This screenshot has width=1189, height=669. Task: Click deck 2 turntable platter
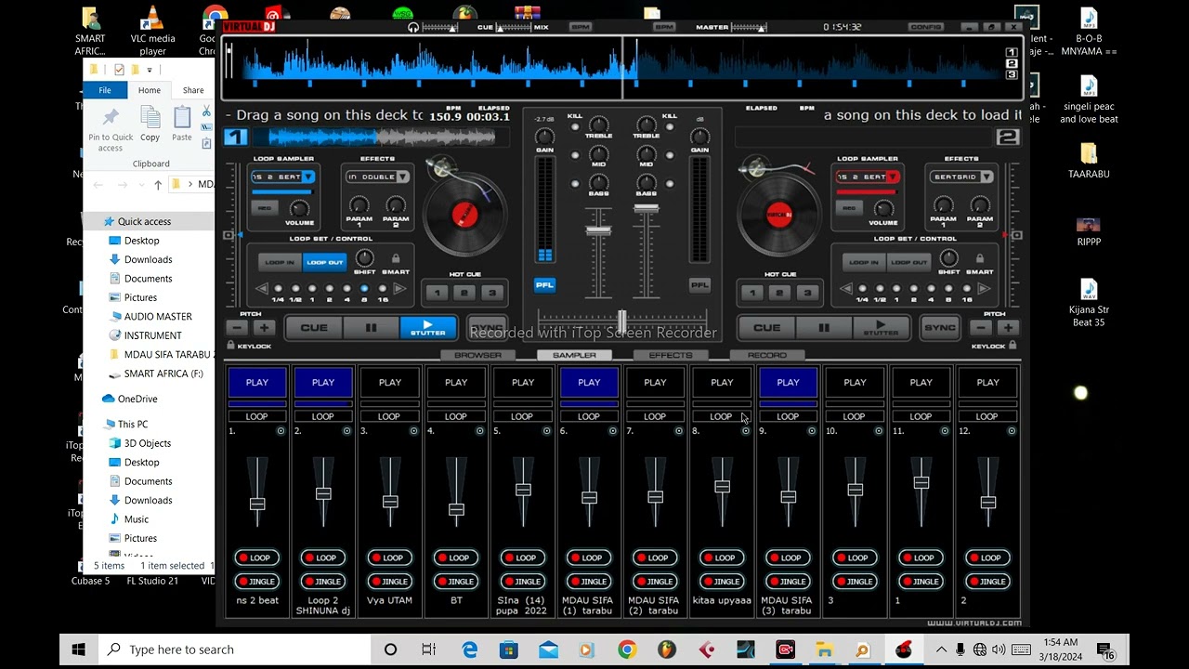pyautogui.click(x=778, y=215)
